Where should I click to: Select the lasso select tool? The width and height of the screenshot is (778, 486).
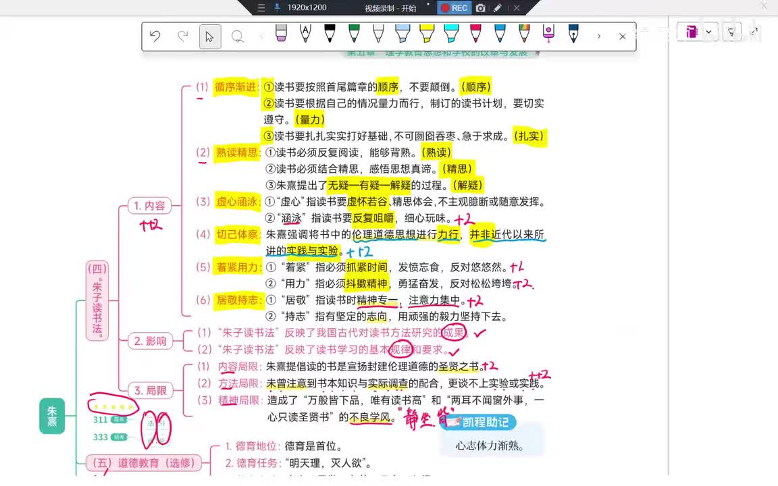tap(238, 36)
